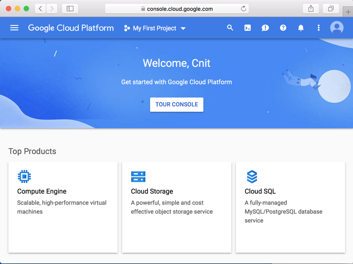This screenshot has height=264, width=353.
Task: Click the Google Cloud Platform logo
Action: (x=71, y=28)
